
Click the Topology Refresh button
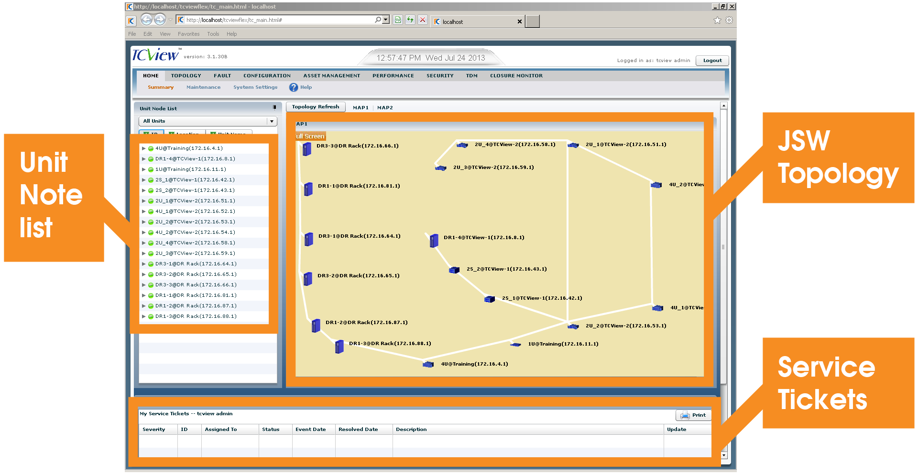pos(316,107)
